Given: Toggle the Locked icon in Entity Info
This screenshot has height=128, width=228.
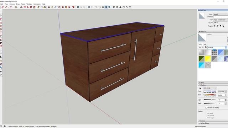Looking at the screenshot, I should (x=218, y=26).
